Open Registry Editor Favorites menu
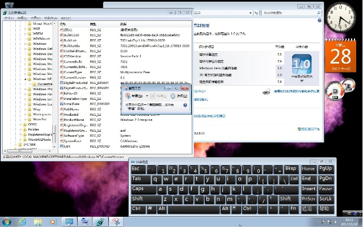Screen dimensions: 363x227 tap(50, 18)
